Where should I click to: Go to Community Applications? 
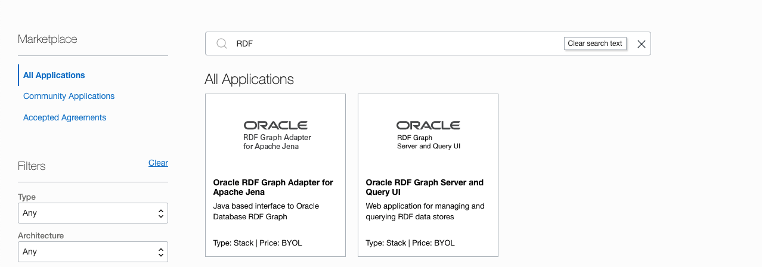point(69,96)
